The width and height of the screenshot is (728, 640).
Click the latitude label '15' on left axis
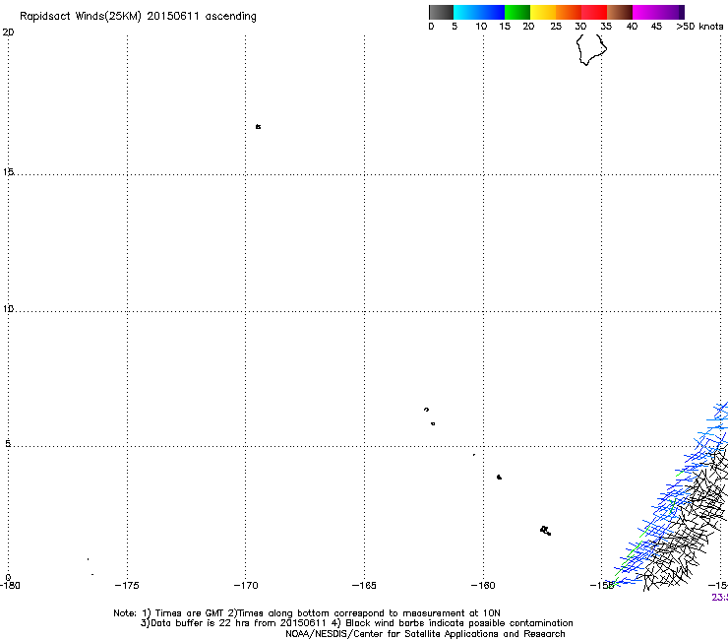[x=8, y=172]
